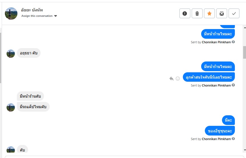This screenshot has height=158, width=246.
Task: Click the scrollbar down arrow
Action: click(x=244, y=150)
